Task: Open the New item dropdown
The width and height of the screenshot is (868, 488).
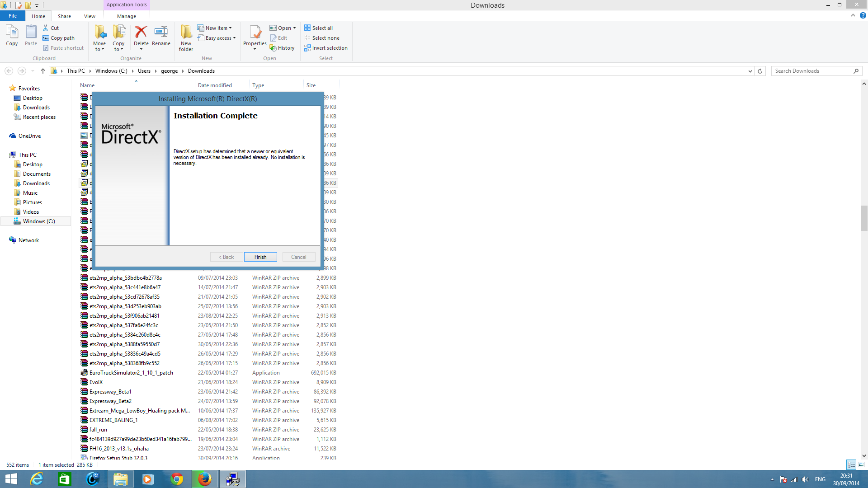Action: 215,28
